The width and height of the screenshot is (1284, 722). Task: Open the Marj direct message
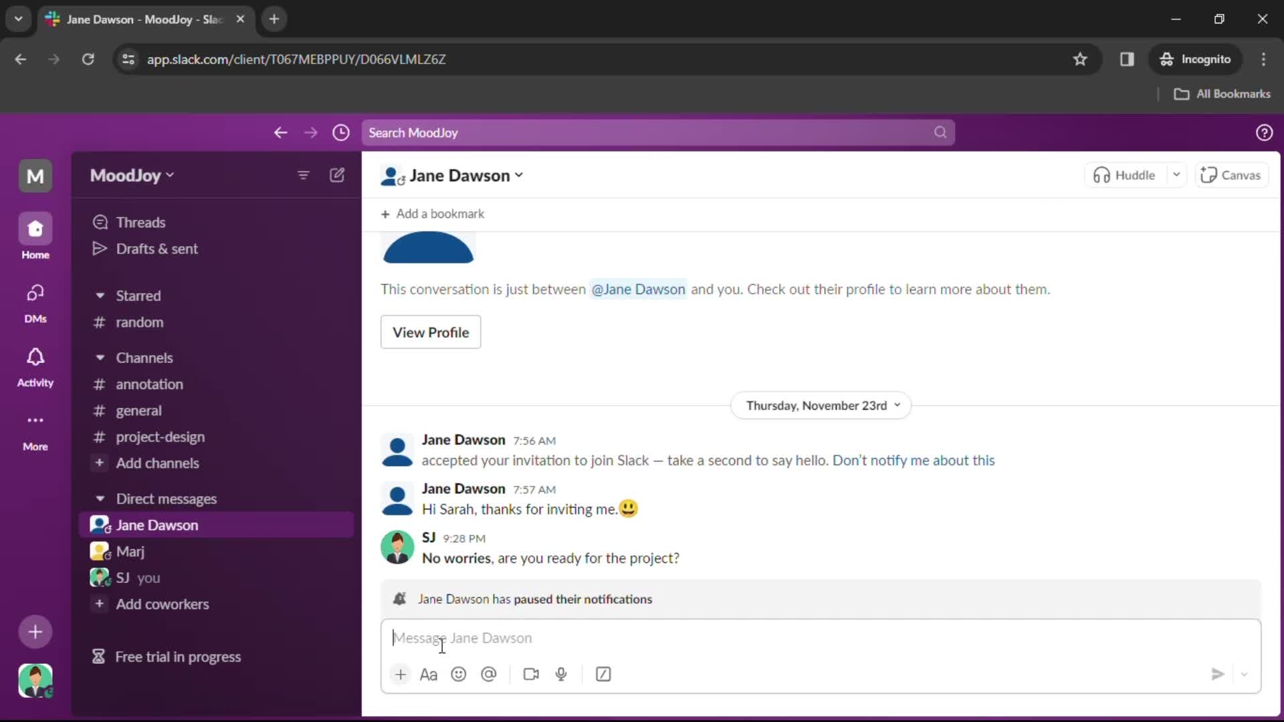216,552
